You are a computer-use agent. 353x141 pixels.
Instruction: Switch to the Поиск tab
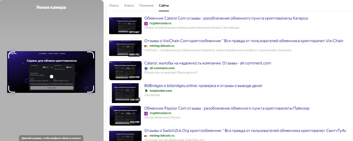[x=114, y=6]
